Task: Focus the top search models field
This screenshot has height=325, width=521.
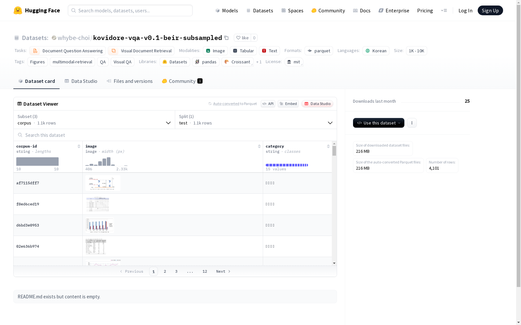Action: (130, 10)
